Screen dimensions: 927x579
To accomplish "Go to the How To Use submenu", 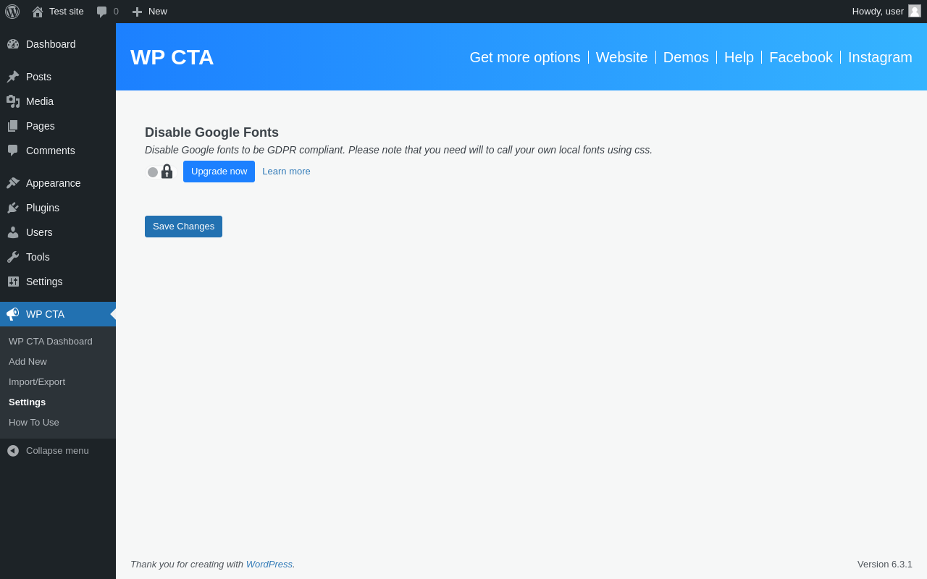I will point(34,423).
